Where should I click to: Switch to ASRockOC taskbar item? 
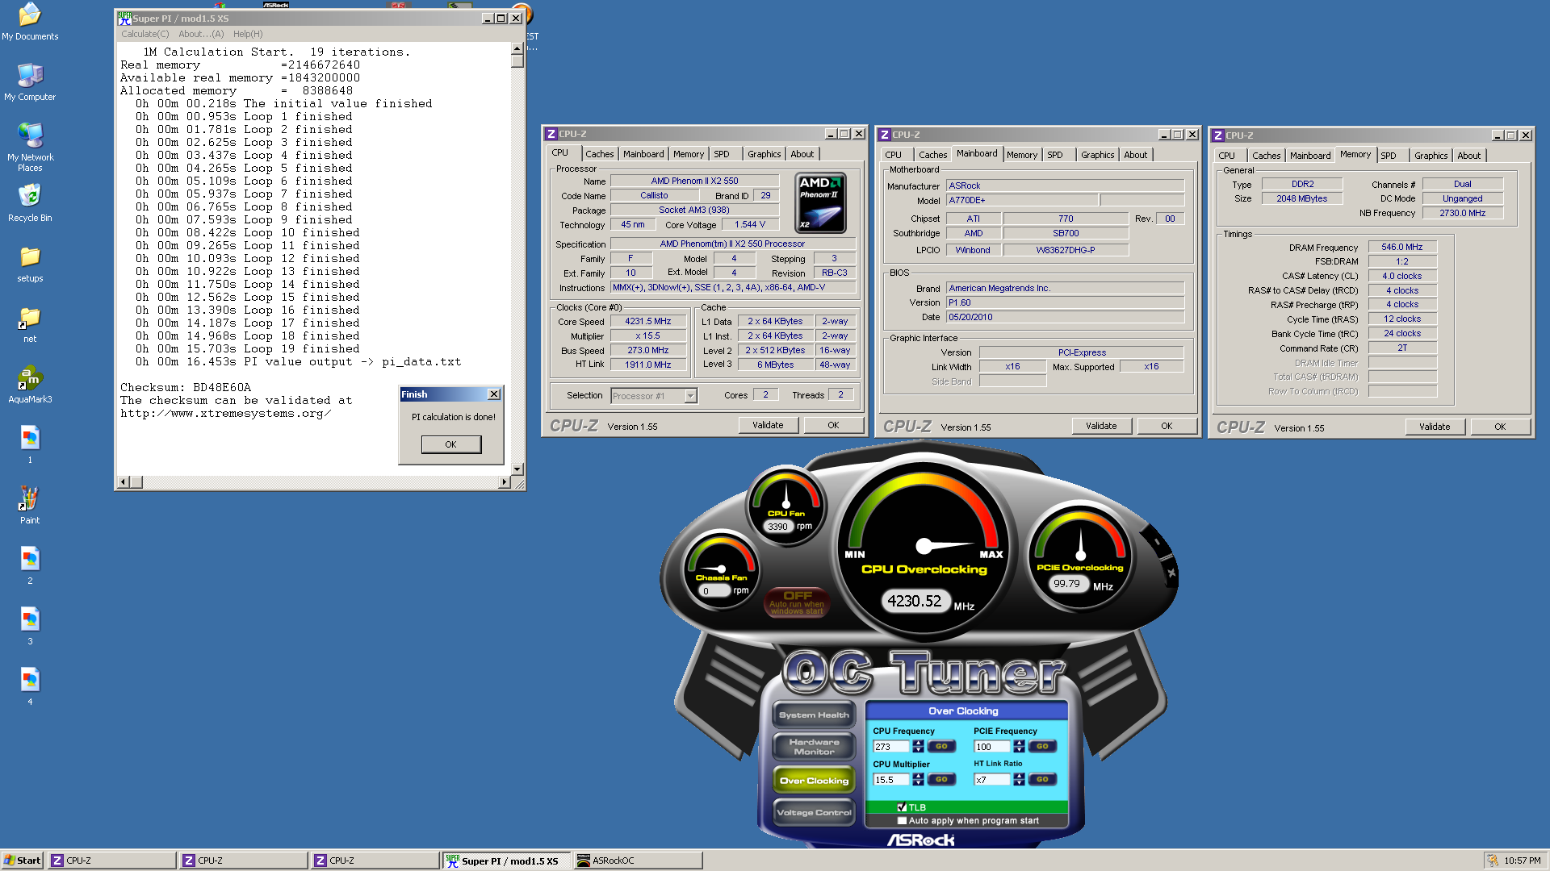tap(638, 861)
